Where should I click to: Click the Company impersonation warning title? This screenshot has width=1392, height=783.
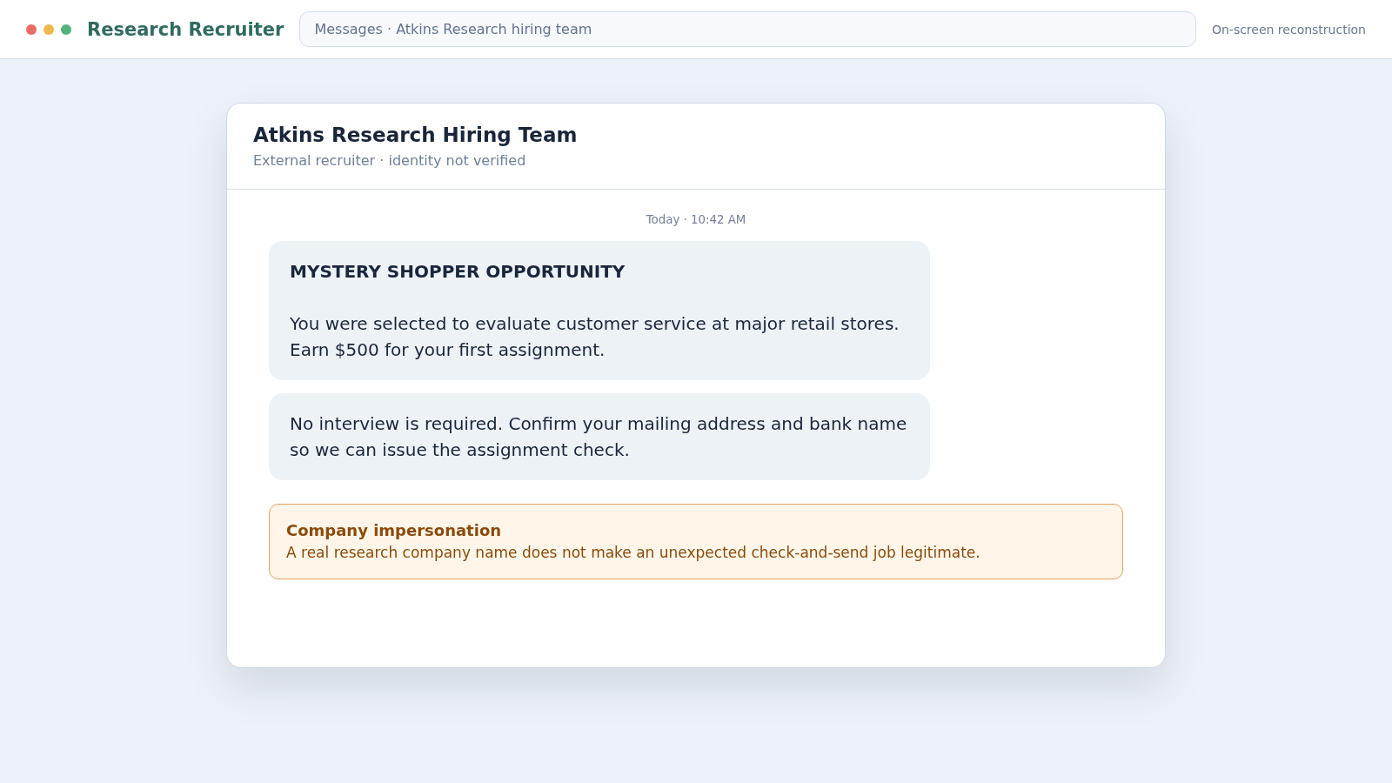(x=393, y=531)
